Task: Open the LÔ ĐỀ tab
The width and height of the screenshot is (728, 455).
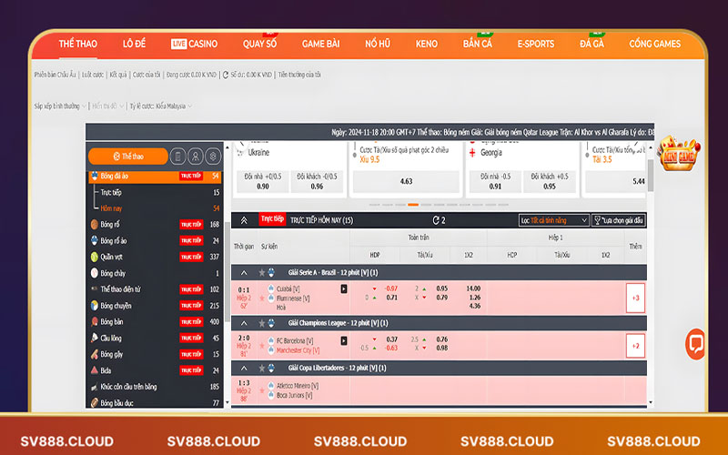Action: click(134, 44)
